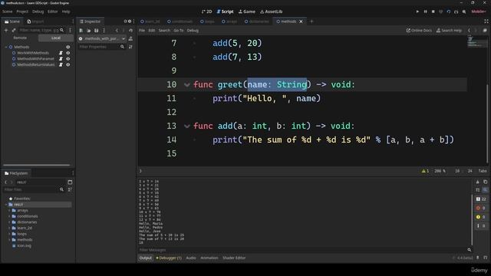The width and height of the screenshot is (491, 276).
Task: Toggle distraction-free mode at top right
Action: click(486, 21)
